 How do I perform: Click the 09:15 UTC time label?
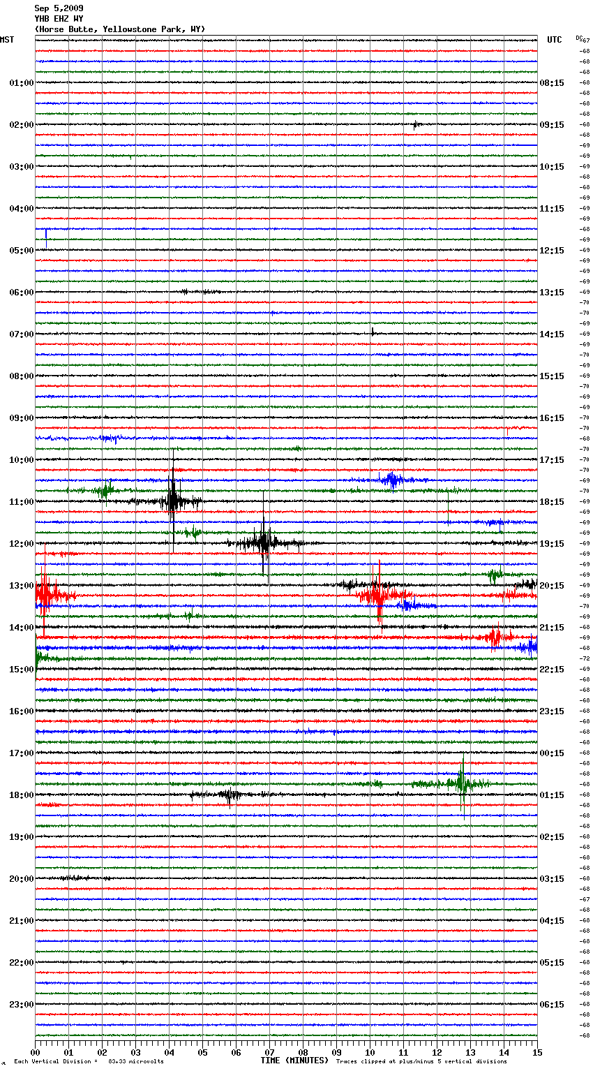click(552, 125)
